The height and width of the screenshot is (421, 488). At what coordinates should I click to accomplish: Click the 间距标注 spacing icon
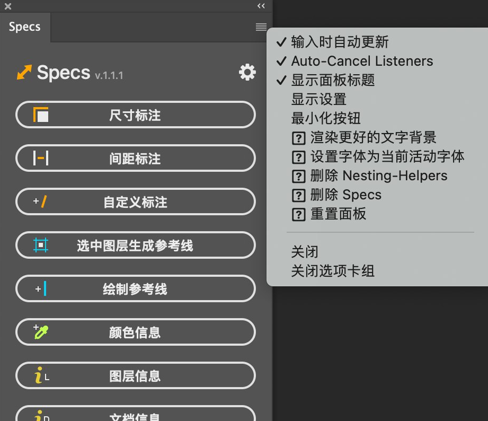point(41,159)
